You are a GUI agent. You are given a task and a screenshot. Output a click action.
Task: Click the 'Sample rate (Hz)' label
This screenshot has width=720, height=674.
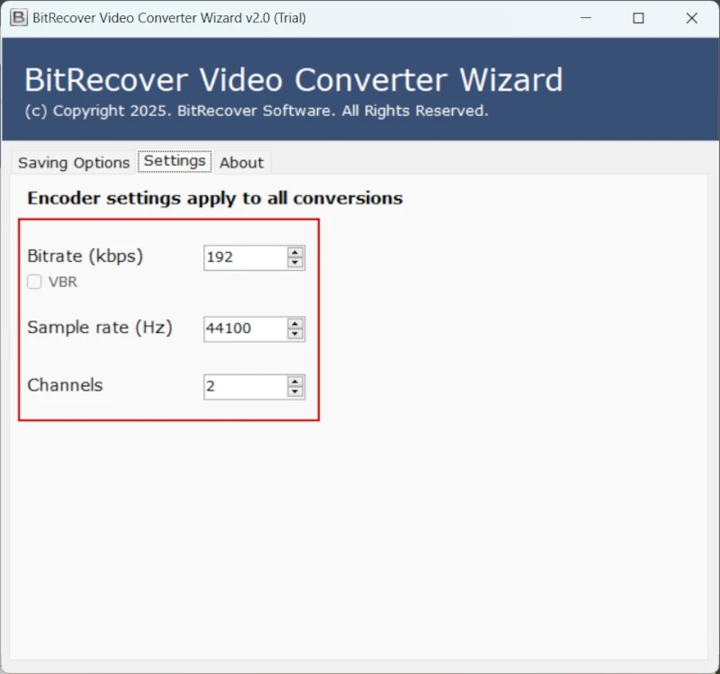pos(100,328)
